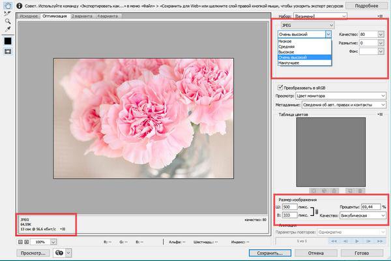The height and width of the screenshot is (261, 391).
Task: Select the Zoom tool
Action: point(8,22)
